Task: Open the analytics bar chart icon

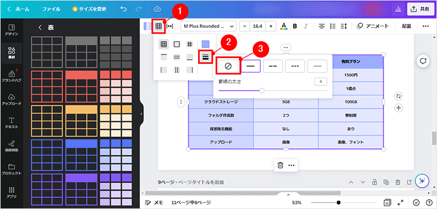Action: tap(398, 9)
